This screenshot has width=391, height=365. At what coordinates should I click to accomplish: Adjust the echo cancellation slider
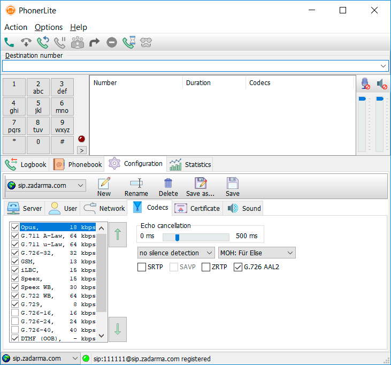tap(177, 237)
